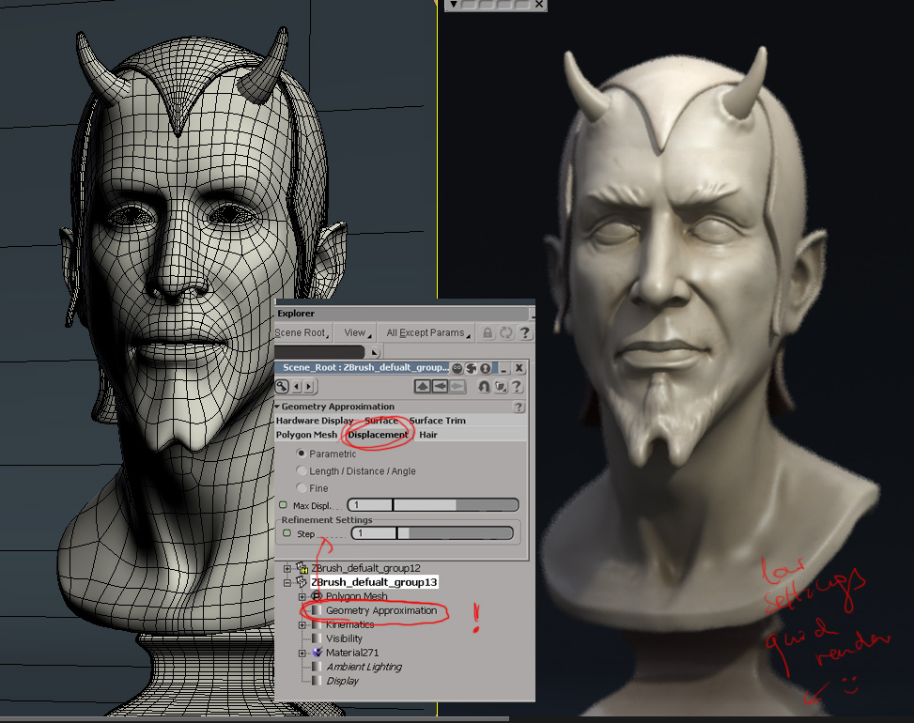914x723 pixels.
Task: Select the Parametric radio button
Action: click(299, 453)
